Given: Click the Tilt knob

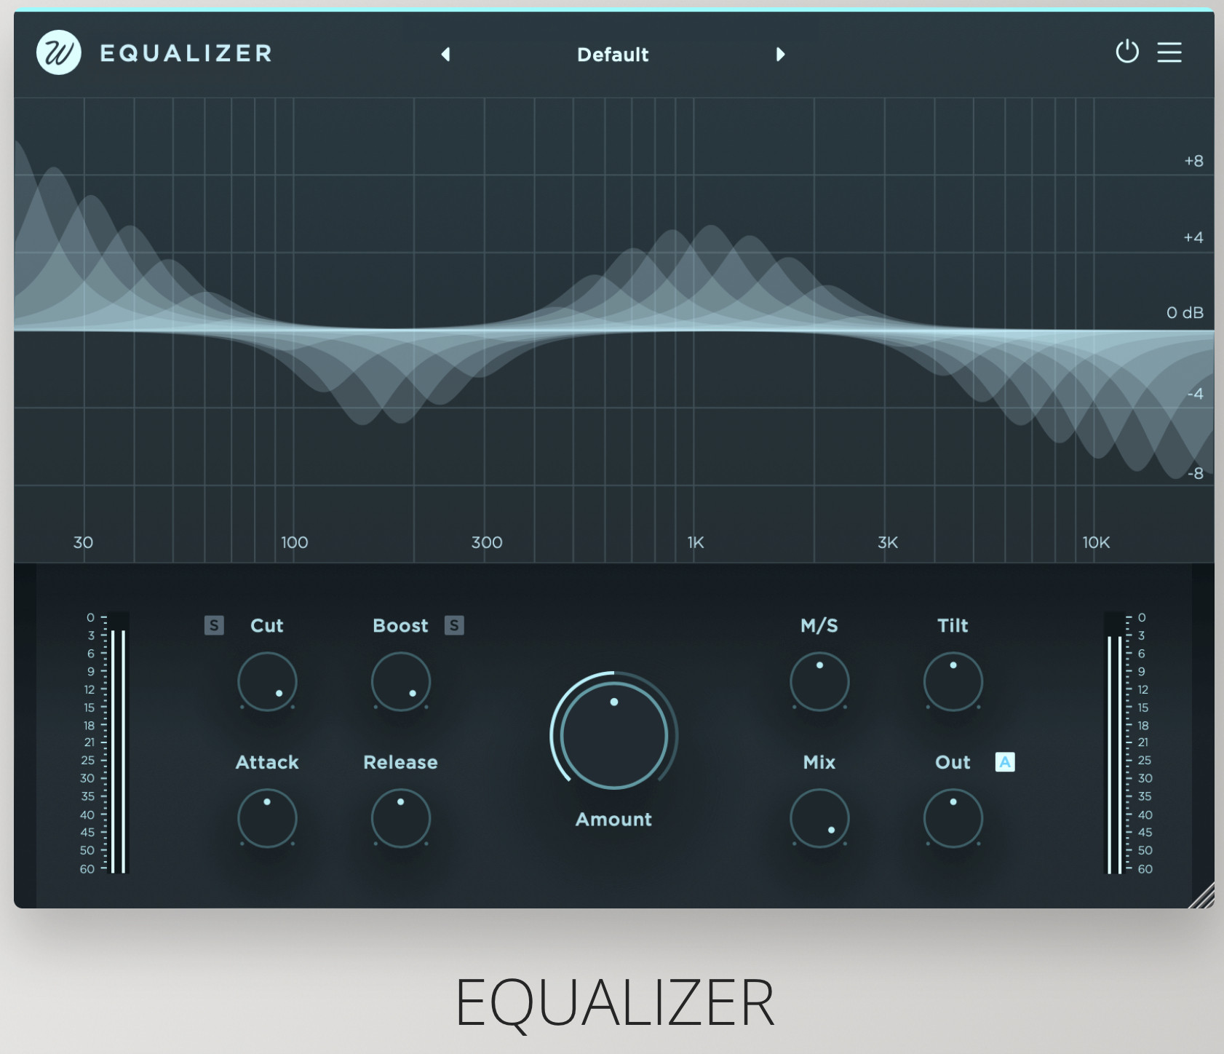Looking at the screenshot, I should [x=953, y=683].
